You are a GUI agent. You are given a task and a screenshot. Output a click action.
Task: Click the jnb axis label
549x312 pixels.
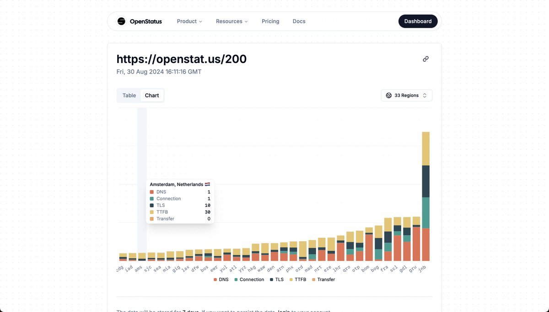pos(422,268)
